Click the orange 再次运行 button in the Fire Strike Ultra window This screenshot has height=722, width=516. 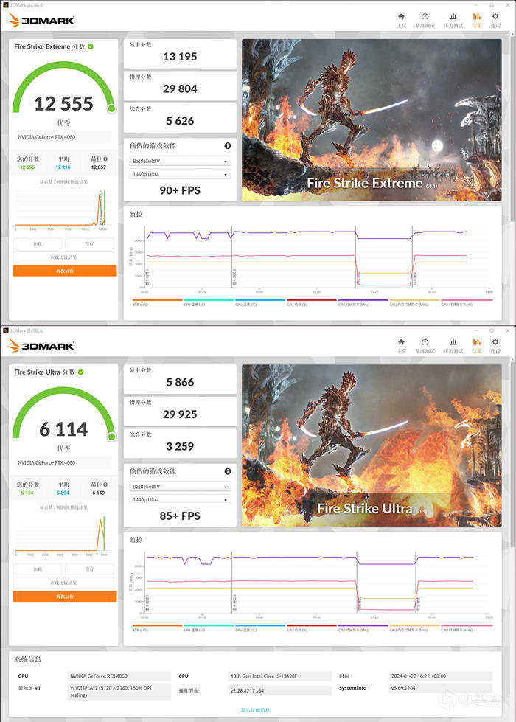click(65, 597)
